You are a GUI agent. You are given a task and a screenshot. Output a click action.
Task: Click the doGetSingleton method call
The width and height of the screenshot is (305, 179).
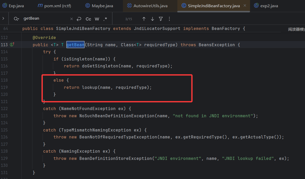pyautogui.click(x=100, y=66)
